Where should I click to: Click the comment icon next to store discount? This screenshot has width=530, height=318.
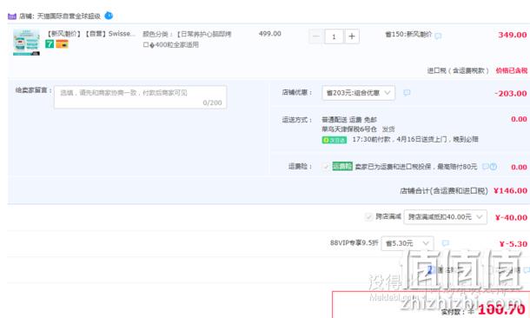(x=407, y=92)
